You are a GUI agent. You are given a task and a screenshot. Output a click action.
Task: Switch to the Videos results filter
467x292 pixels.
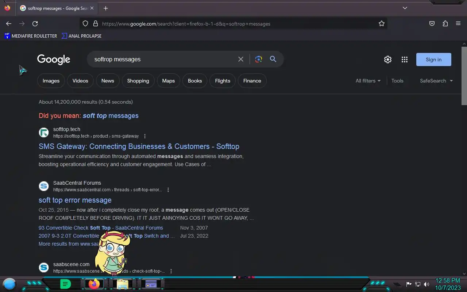(x=80, y=81)
